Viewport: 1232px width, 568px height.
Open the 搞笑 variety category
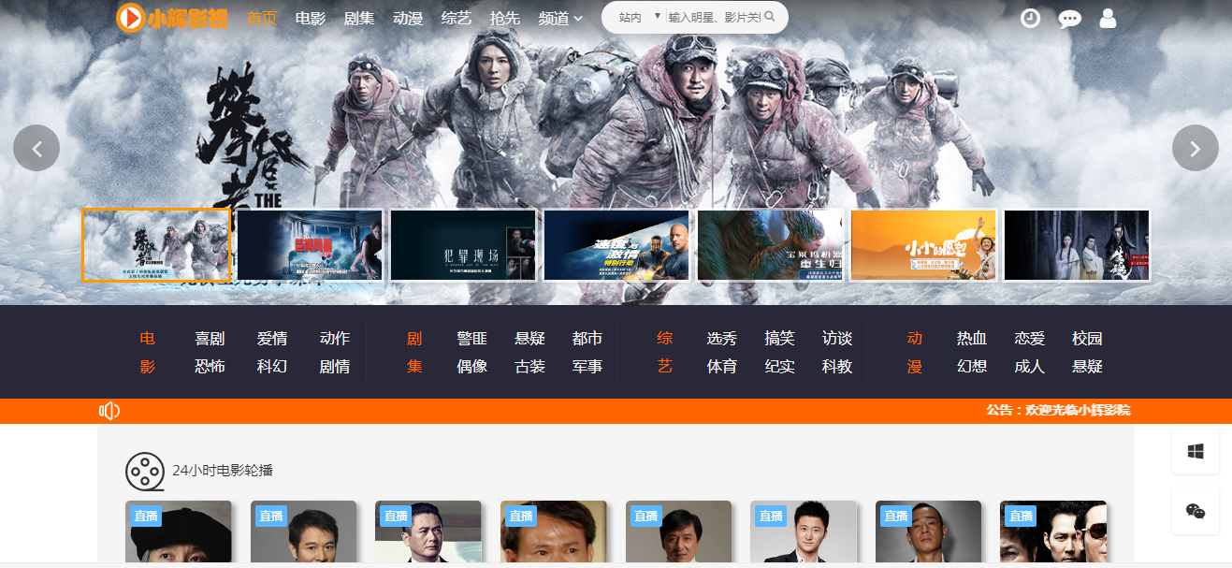[779, 339]
